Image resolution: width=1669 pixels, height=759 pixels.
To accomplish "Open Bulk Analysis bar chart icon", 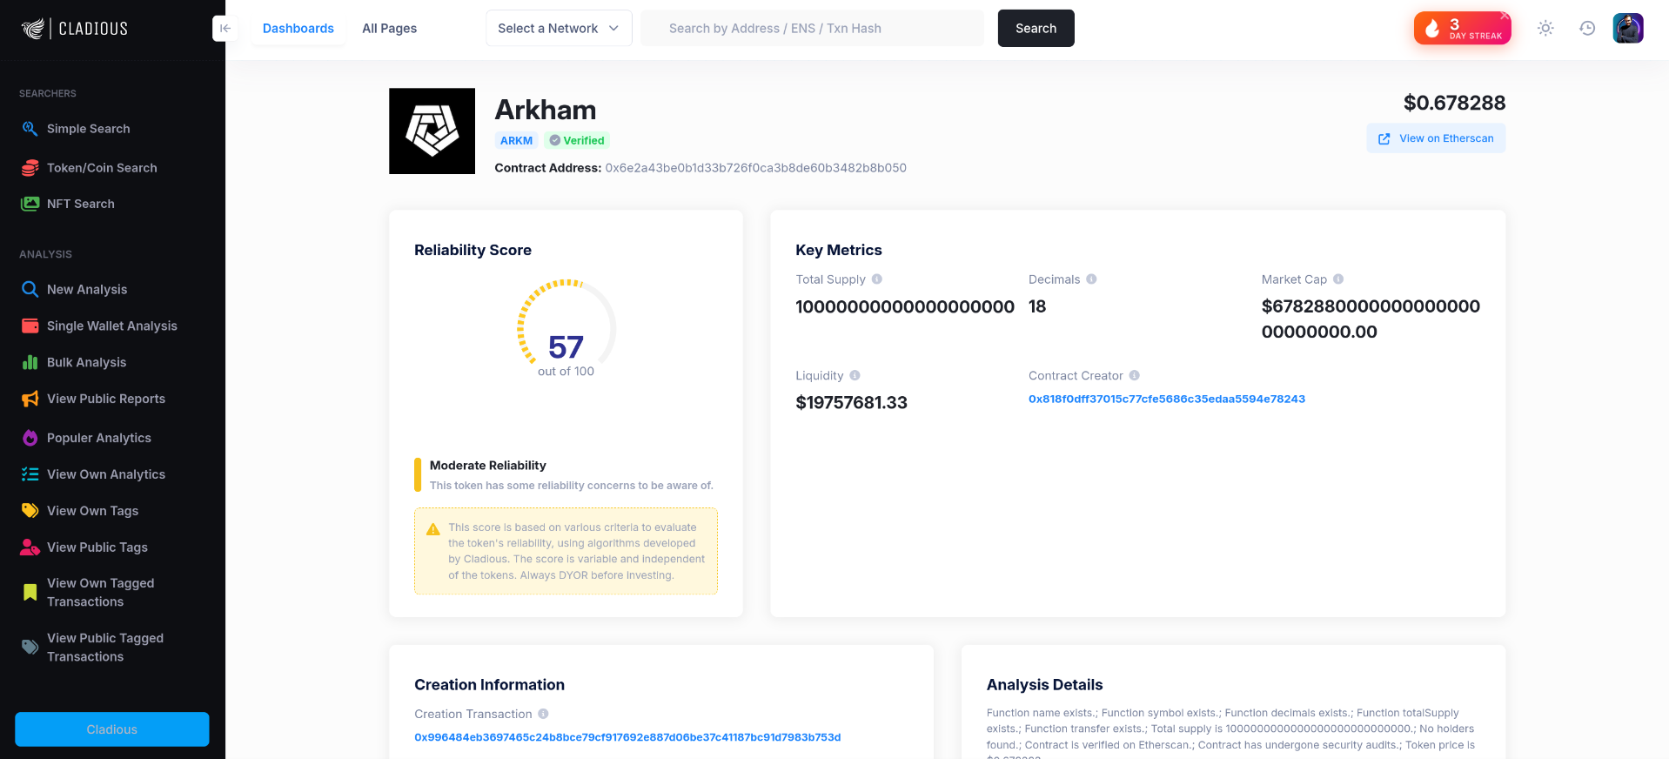I will 30,363.
